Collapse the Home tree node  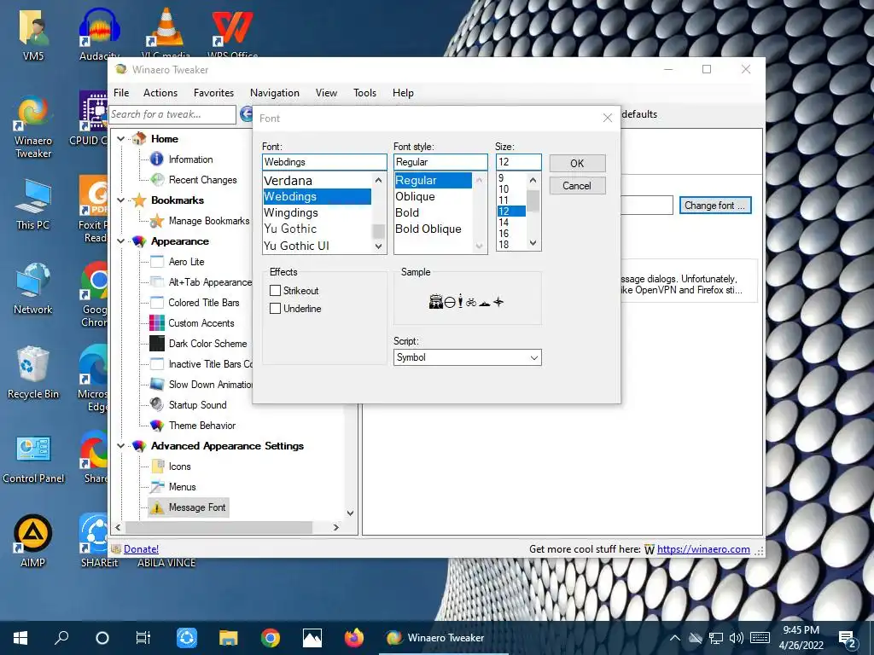pos(121,139)
